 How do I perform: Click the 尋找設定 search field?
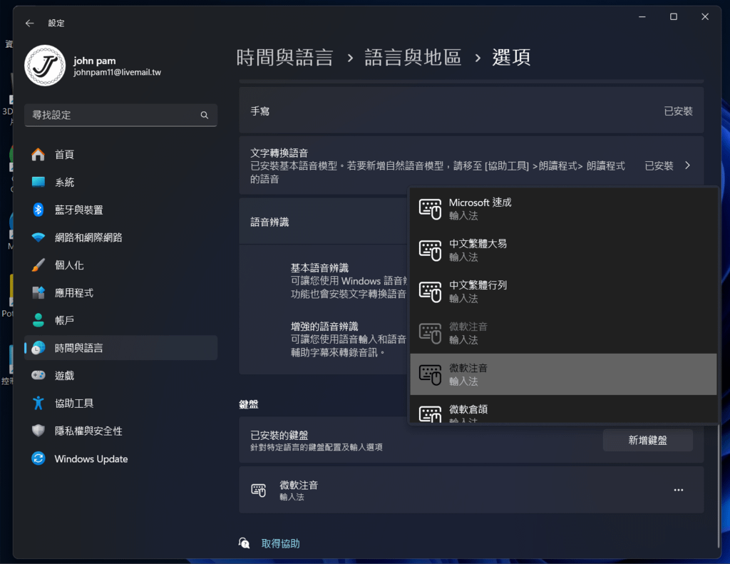pos(120,115)
